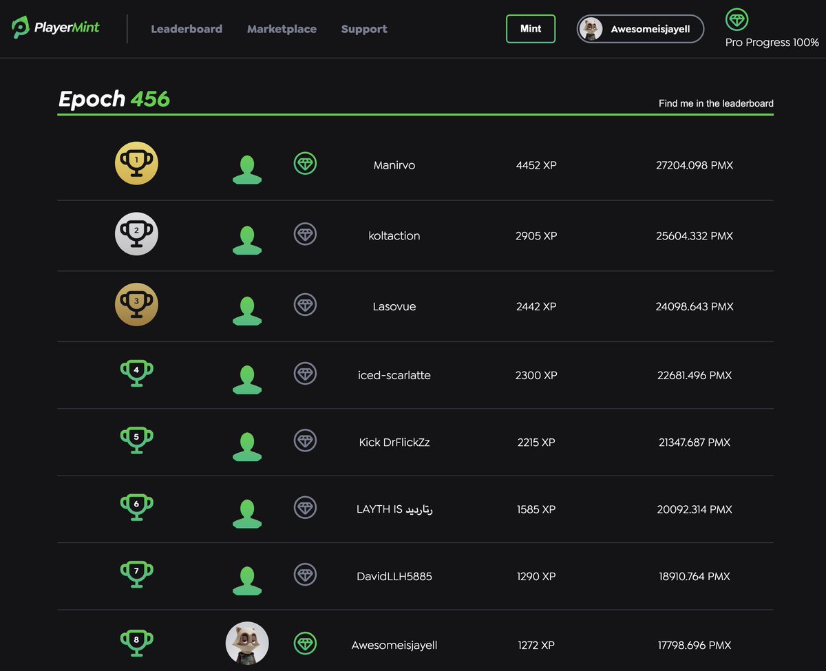Click the green rank 7 trophy icon

pyautogui.click(x=136, y=575)
